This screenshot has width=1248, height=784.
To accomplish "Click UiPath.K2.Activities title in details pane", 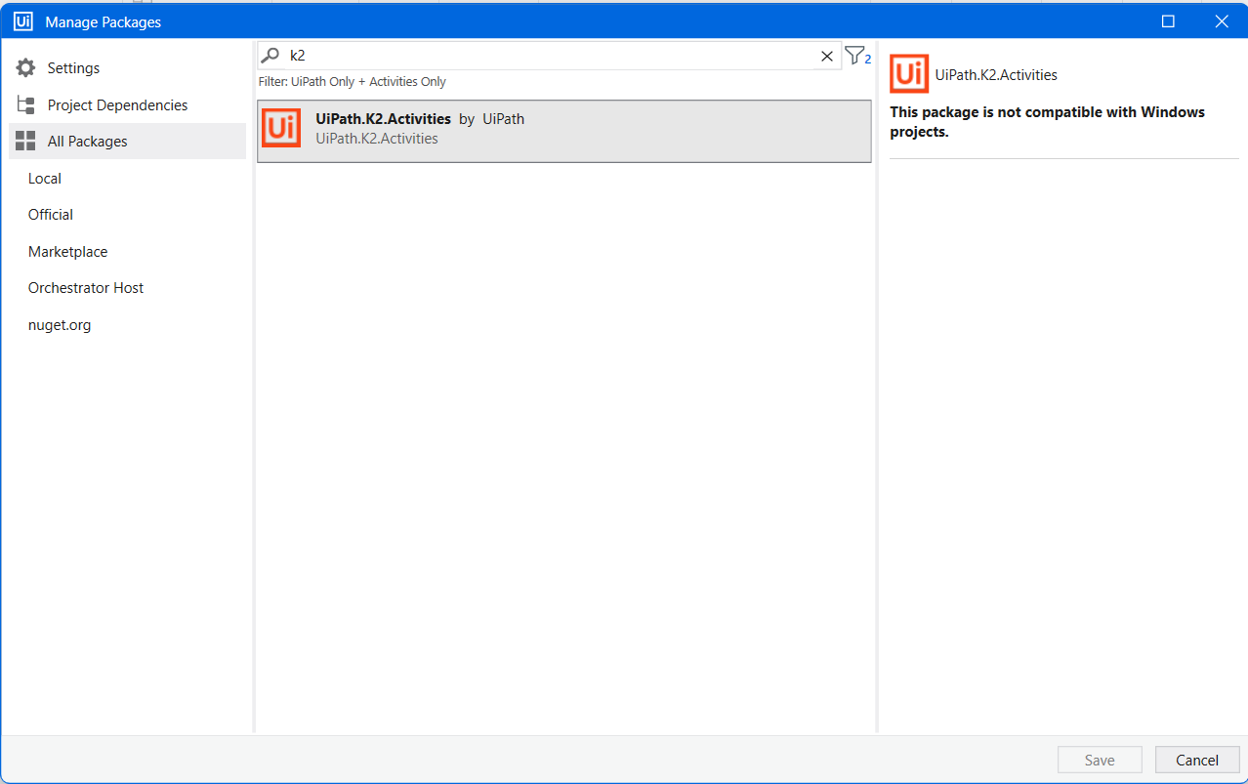I will tap(996, 75).
